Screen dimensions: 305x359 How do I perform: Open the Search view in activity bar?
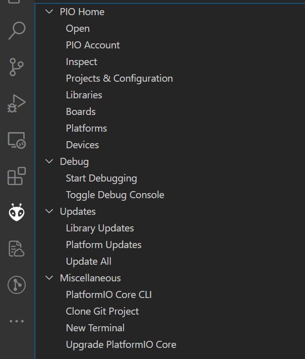pyautogui.click(x=17, y=31)
